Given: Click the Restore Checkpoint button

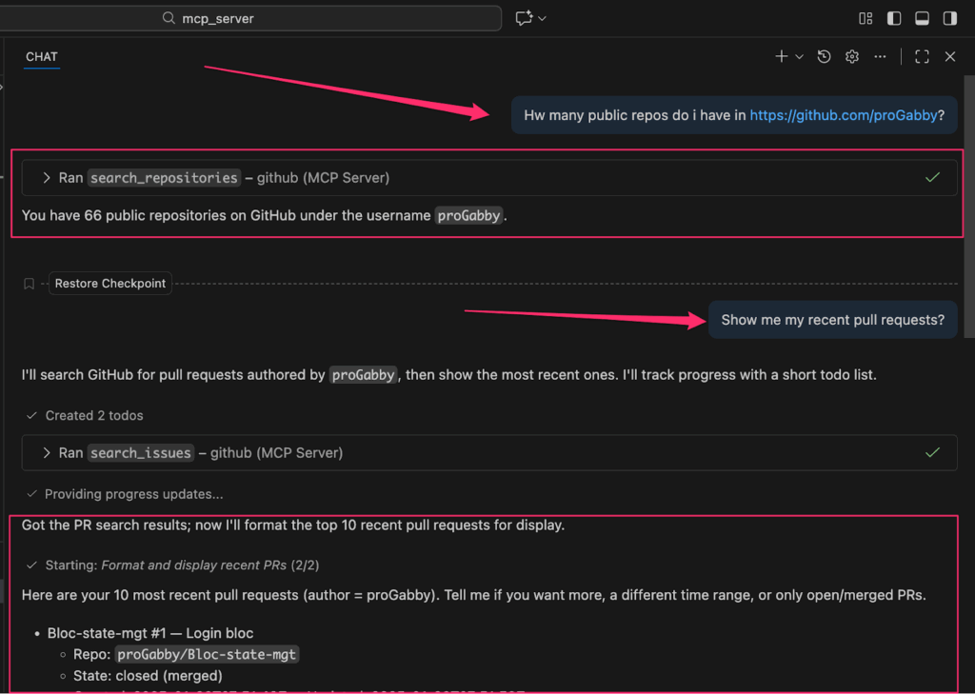Looking at the screenshot, I should pos(109,283).
